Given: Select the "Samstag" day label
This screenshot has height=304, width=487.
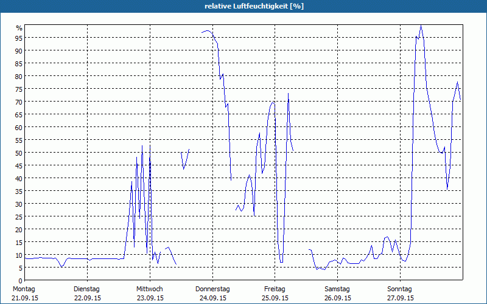Looking at the screenshot, I should tap(337, 289).
